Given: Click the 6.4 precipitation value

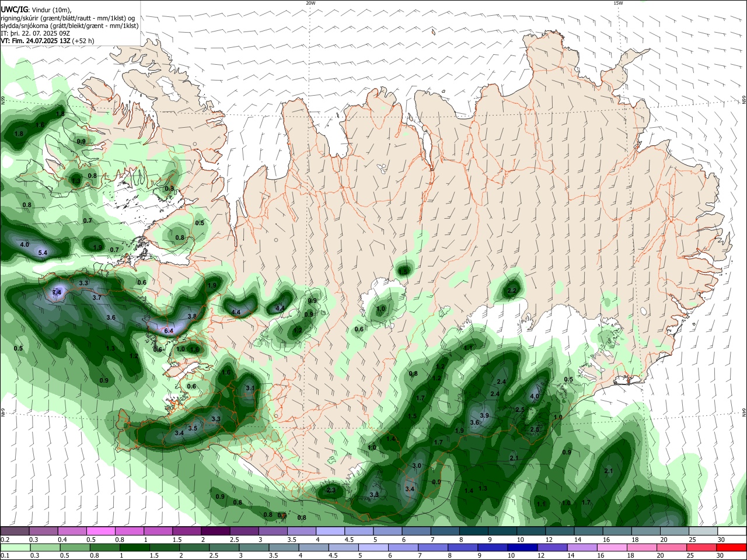Looking at the screenshot, I should 169,331.
